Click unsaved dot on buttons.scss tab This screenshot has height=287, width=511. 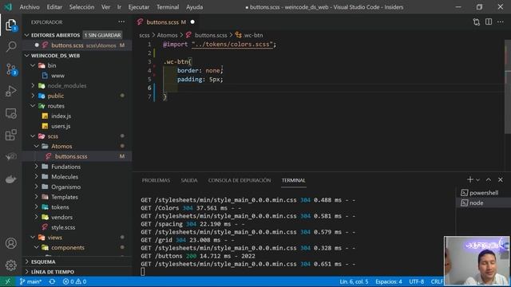click(192, 22)
